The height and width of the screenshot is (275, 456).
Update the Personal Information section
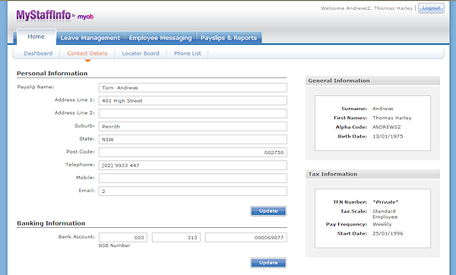pos(268,211)
